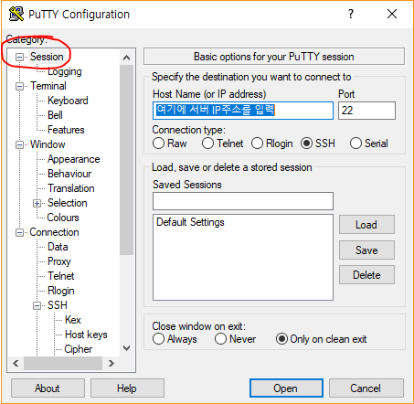This screenshot has height=404, width=414.
Task: Open the Translation settings category
Action: [x=71, y=188]
